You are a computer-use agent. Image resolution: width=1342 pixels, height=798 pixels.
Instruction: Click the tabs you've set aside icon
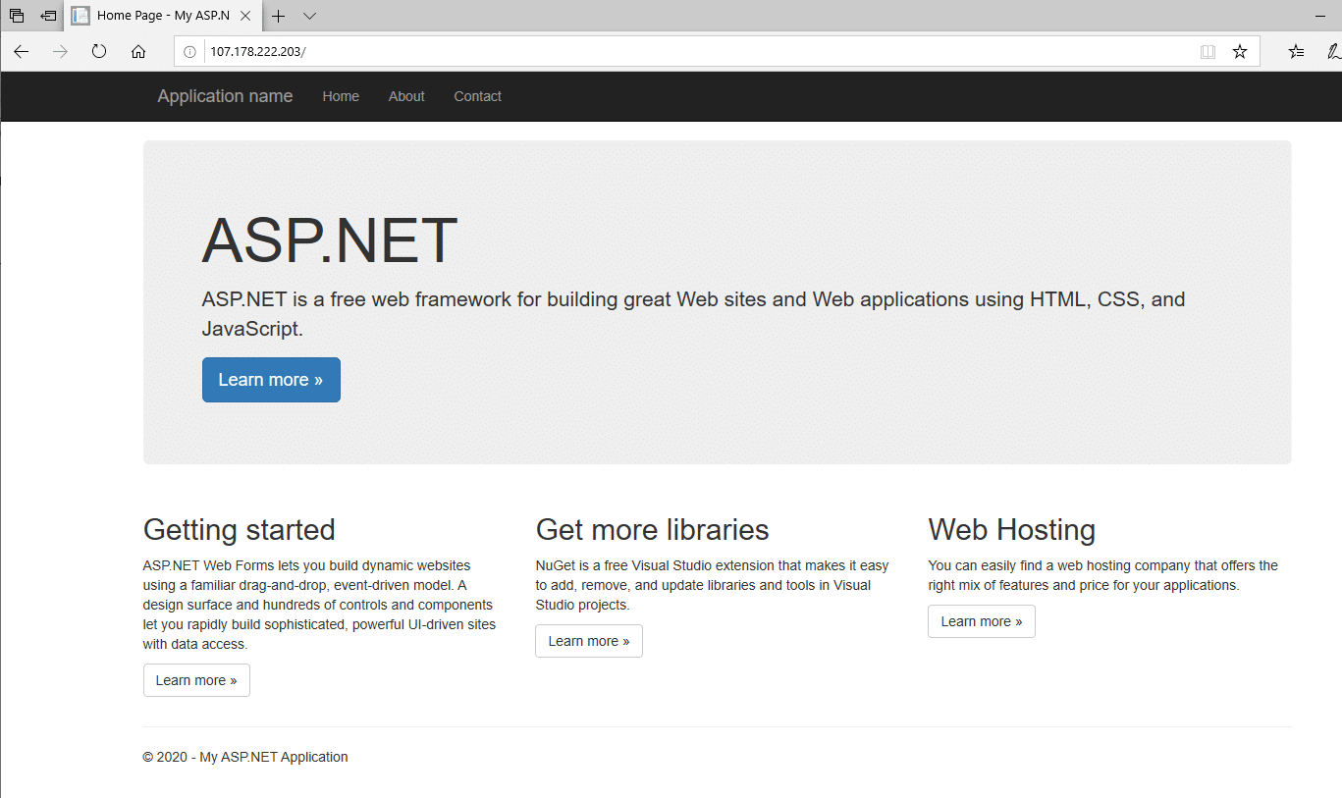tap(17, 16)
